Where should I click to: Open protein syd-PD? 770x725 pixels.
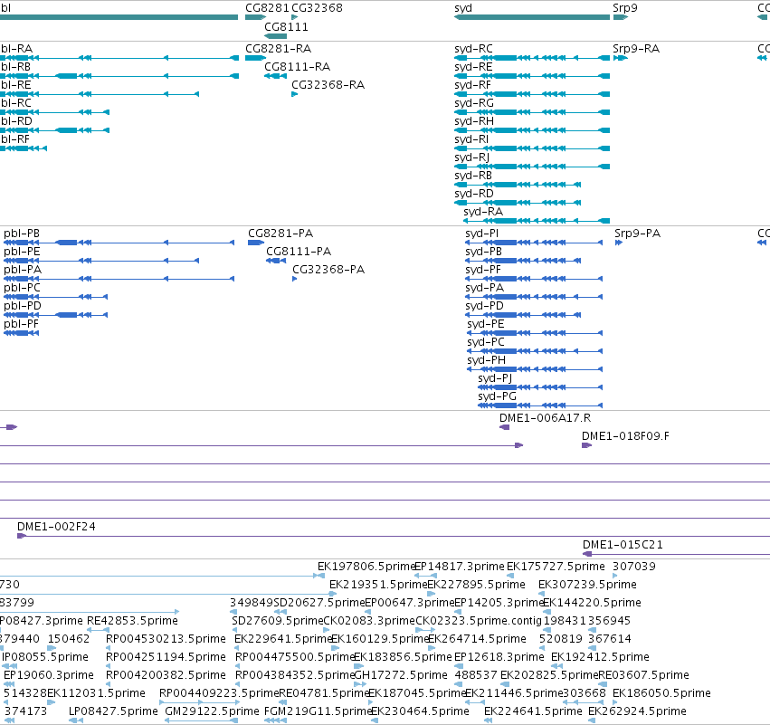(x=484, y=306)
